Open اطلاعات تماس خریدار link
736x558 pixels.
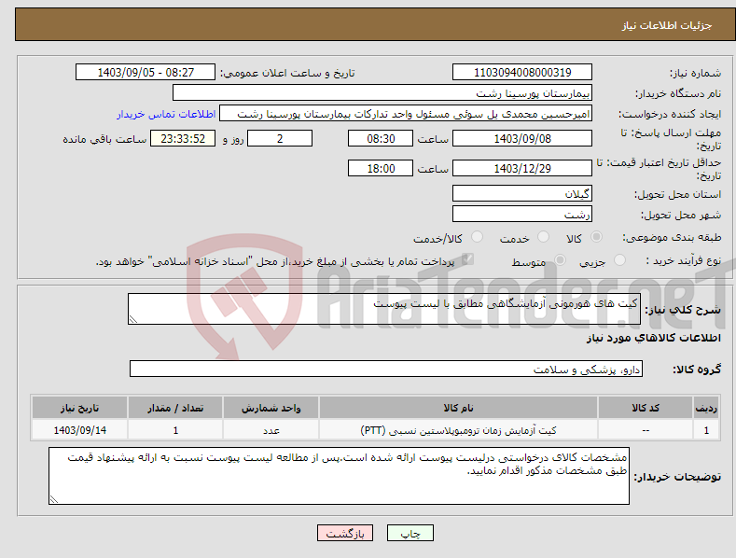pyautogui.click(x=166, y=114)
